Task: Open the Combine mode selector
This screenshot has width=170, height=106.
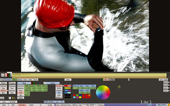Action: pyautogui.click(x=8, y=80)
